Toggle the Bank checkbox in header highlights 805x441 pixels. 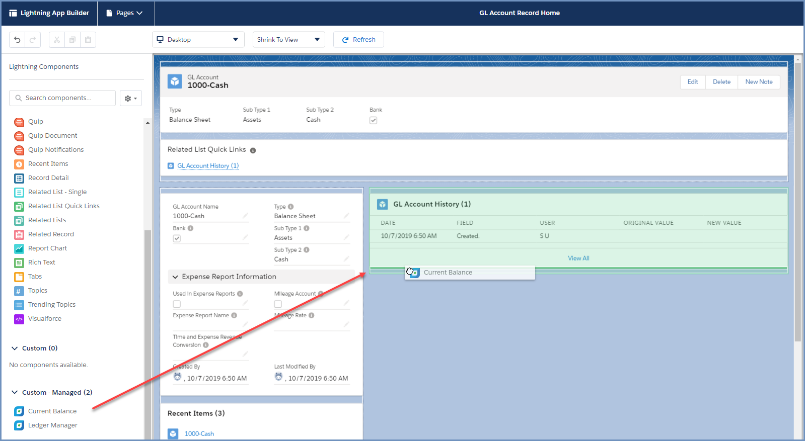point(373,120)
